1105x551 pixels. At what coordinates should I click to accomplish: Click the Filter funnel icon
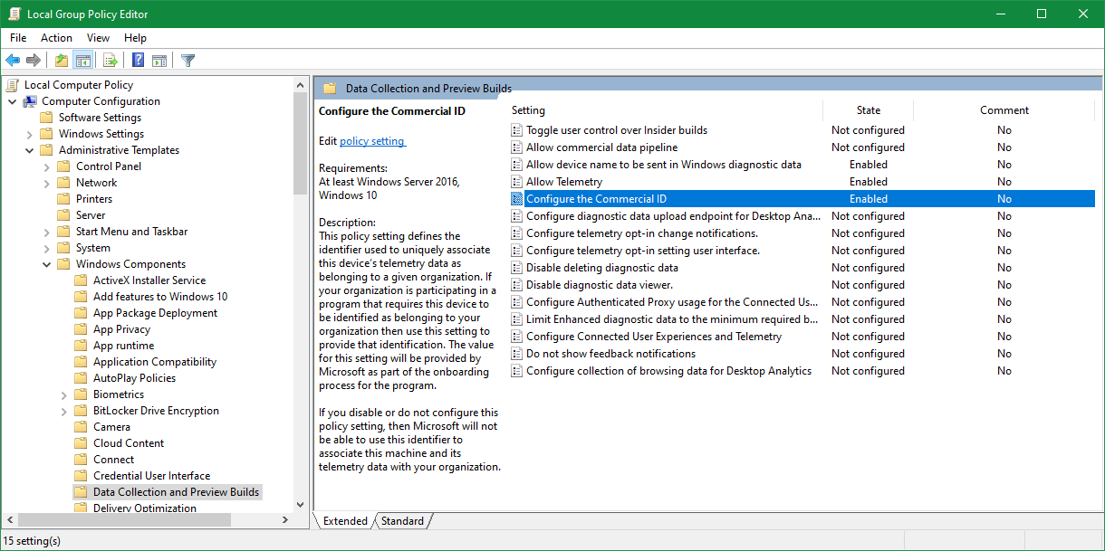tap(187, 61)
